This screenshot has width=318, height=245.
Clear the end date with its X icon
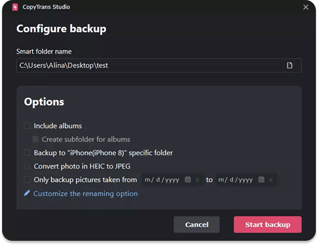[271, 180]
